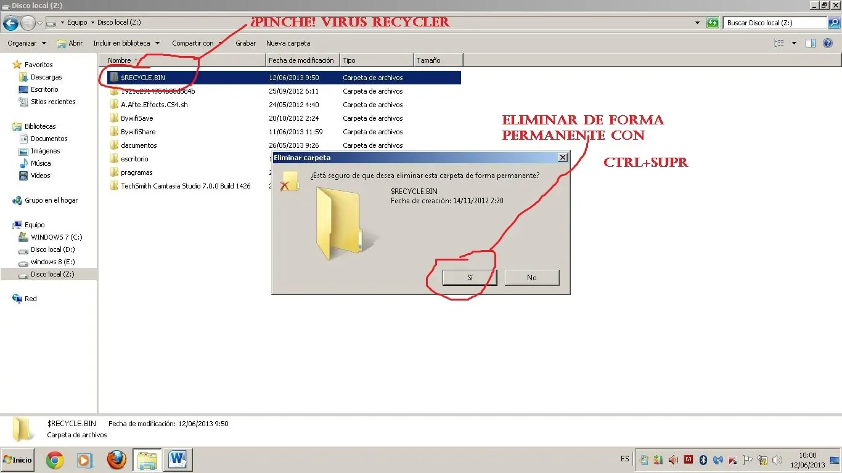Viewport: 842px width, 473px height.
Task: Sort by the Tamaño column header
Action: (x=438, y=60)
